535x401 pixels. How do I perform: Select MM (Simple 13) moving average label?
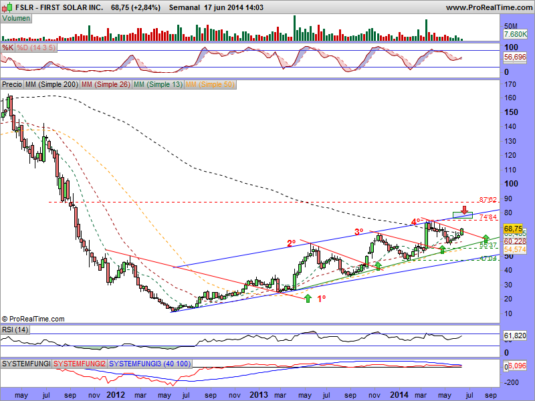(x=158, y=84)
